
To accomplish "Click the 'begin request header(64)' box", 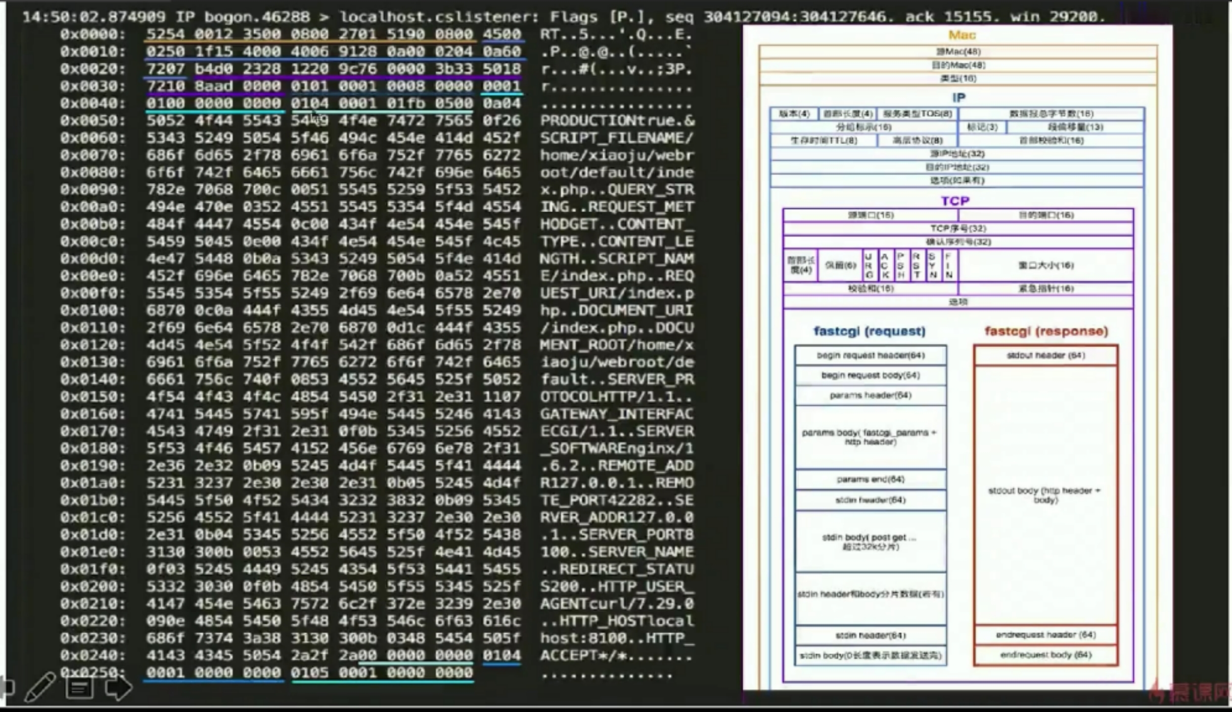I will pyautogui.click(x=870, y=356).
